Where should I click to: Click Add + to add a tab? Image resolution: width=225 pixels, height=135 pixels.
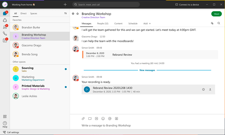[147, 24]
